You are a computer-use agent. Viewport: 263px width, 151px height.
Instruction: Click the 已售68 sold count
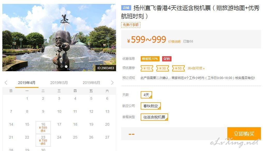point(188,41)
